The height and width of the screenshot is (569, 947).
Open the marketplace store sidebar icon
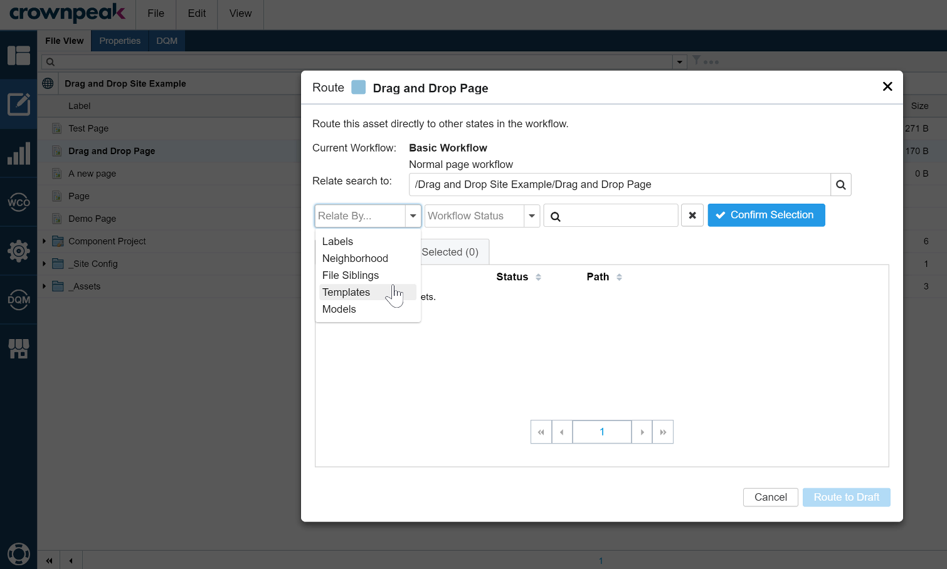pyautogui.click(x=19, y=348)
